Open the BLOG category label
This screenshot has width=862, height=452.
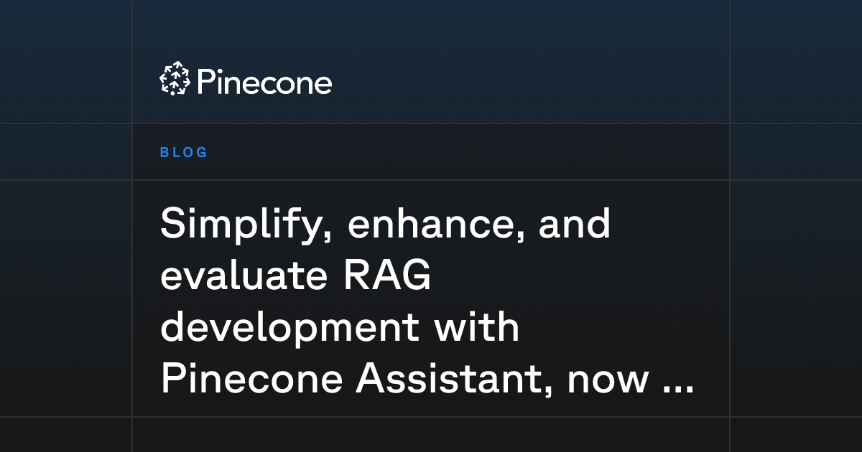(x=184, y=152)
